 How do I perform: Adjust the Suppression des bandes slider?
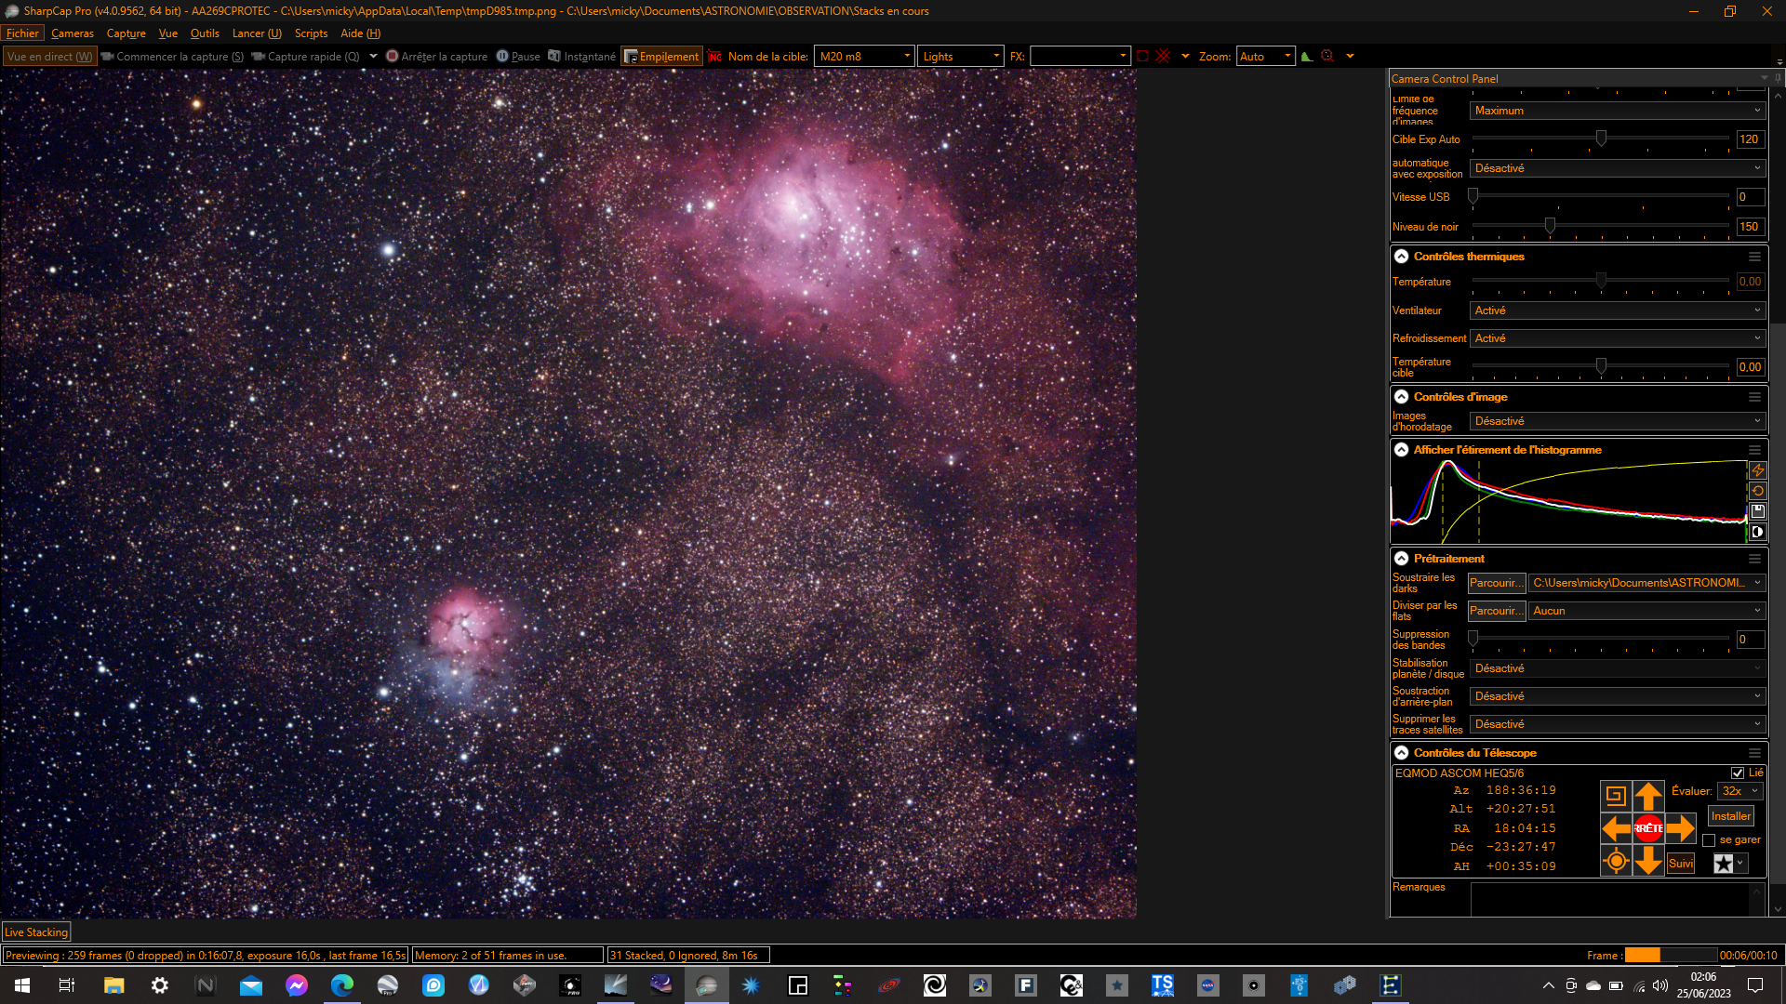(1473, 639)
